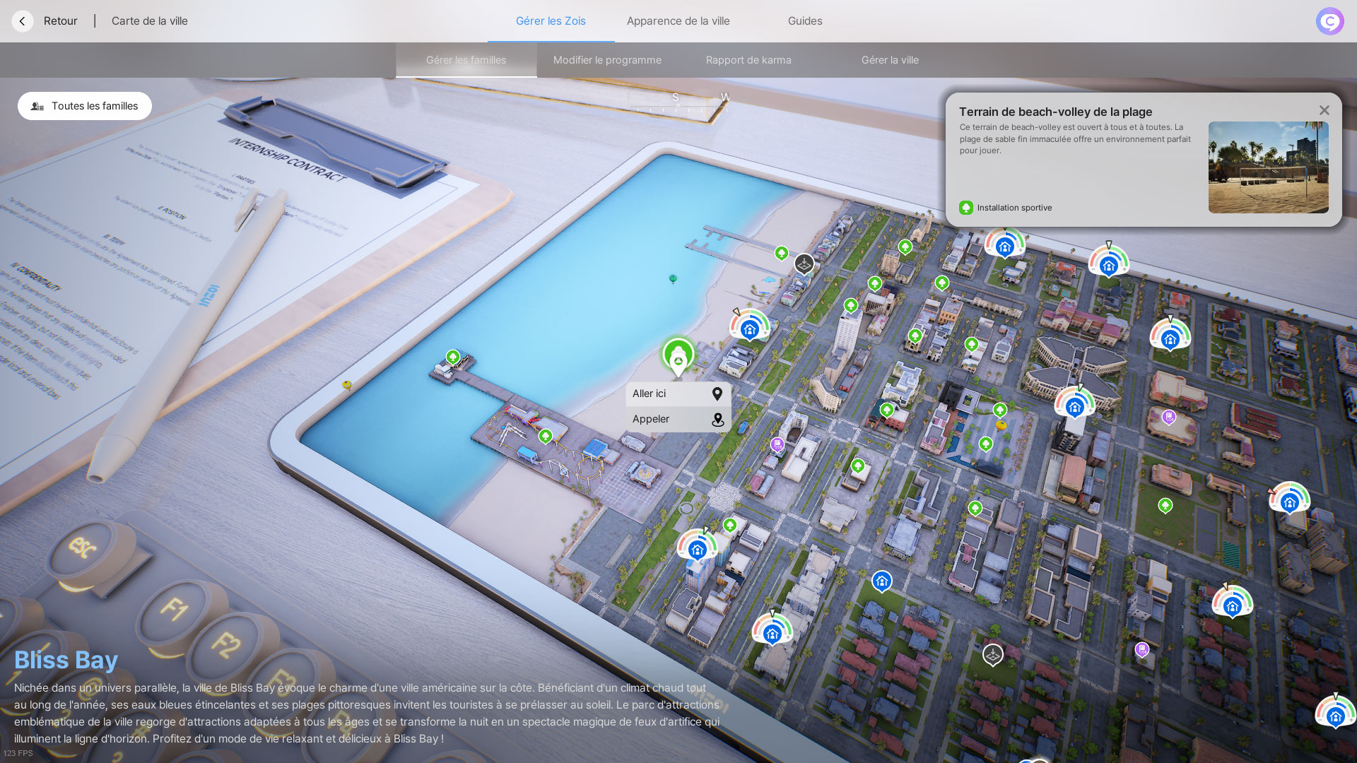Select the Gérer la ville sub-tab

tap(890, 60)
